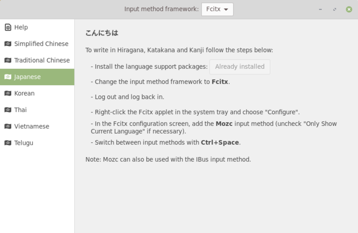Open the Simplified Chinese section
The height and width of the screenshot is (233, 358).
pyautogui.click(x=41, y=44)
